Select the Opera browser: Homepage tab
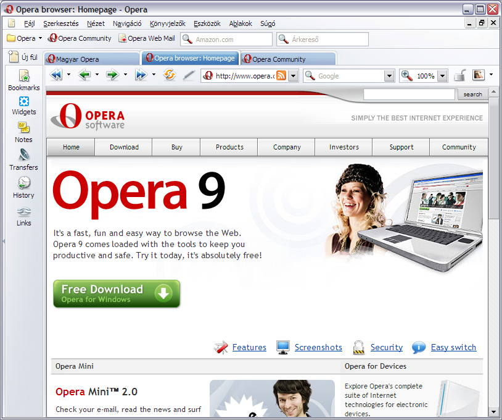 click(x=190, y=58)
